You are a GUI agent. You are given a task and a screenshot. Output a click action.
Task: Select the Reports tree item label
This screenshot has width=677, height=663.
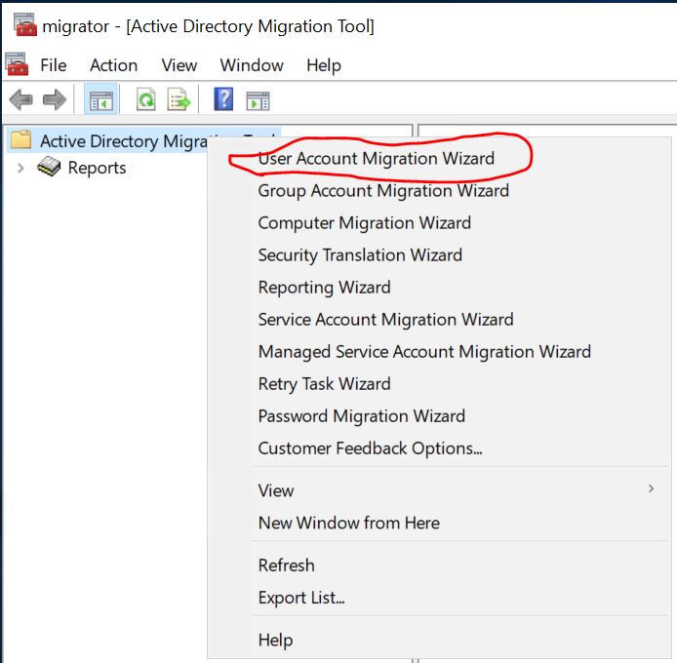[97, 168]
